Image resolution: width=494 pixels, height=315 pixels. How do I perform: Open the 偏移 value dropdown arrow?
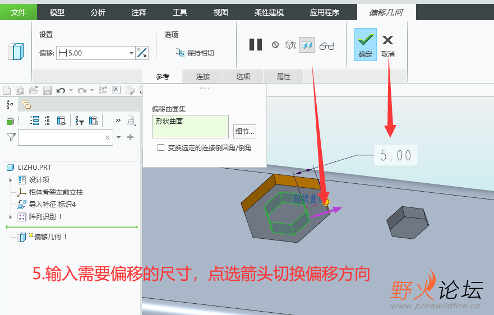pyautogui.click(x=131, y=53)
